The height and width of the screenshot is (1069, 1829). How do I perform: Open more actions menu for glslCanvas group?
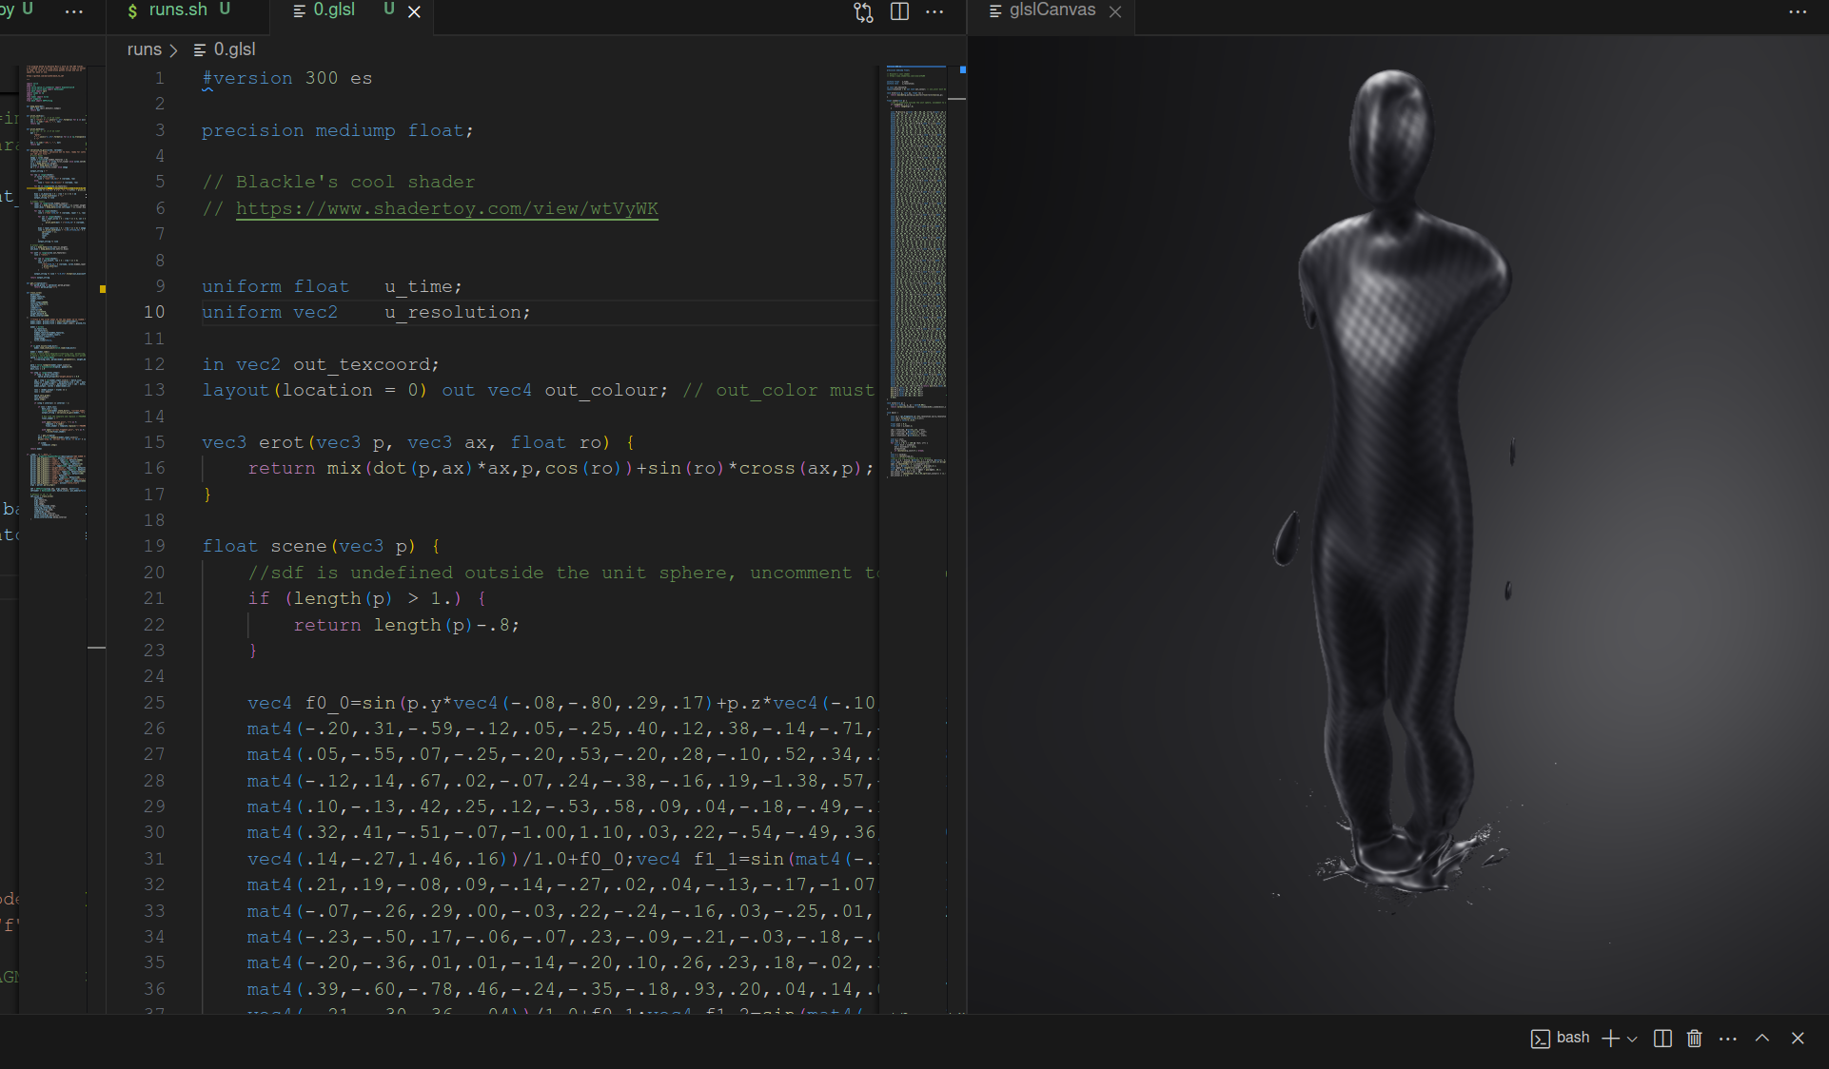[x=1798, y=11]
